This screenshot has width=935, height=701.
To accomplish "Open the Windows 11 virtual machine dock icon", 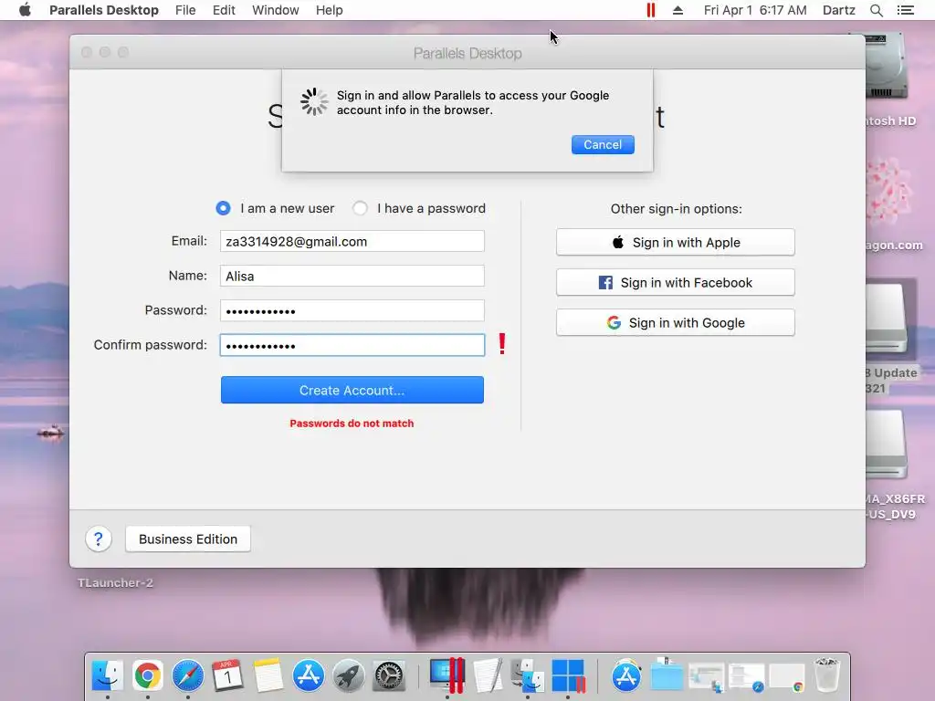I will click(x=568, y=675).
